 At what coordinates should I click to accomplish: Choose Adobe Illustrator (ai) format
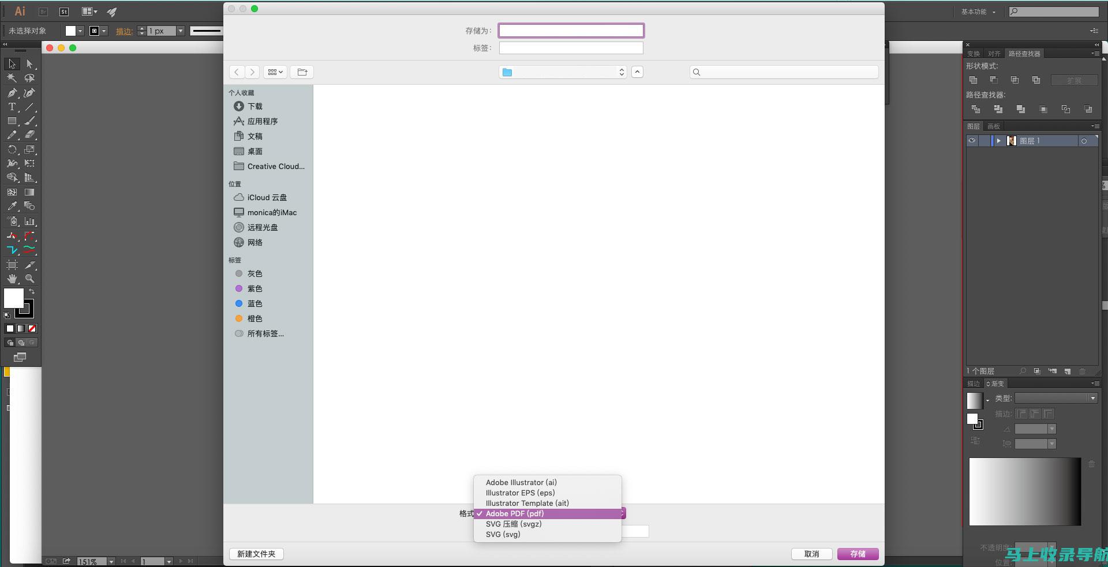(548, 482)
